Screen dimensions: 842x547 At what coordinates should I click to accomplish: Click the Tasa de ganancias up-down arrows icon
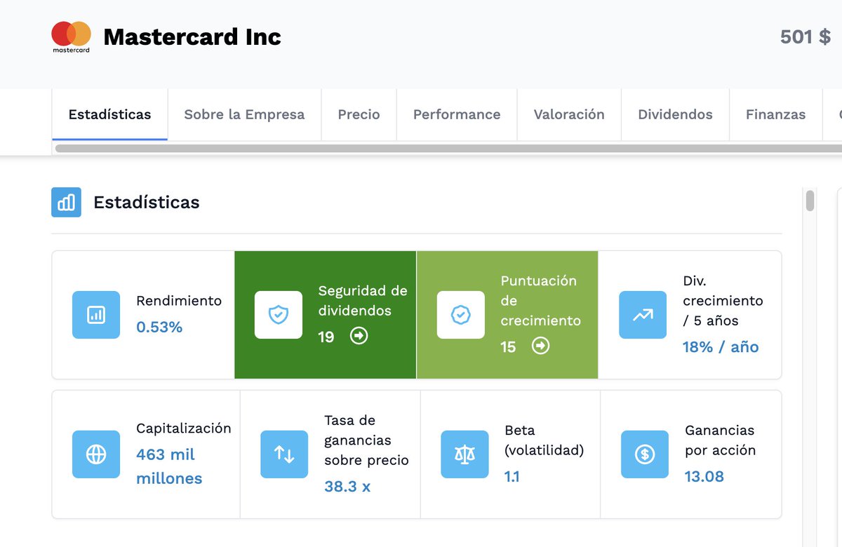tap(284, 454)
